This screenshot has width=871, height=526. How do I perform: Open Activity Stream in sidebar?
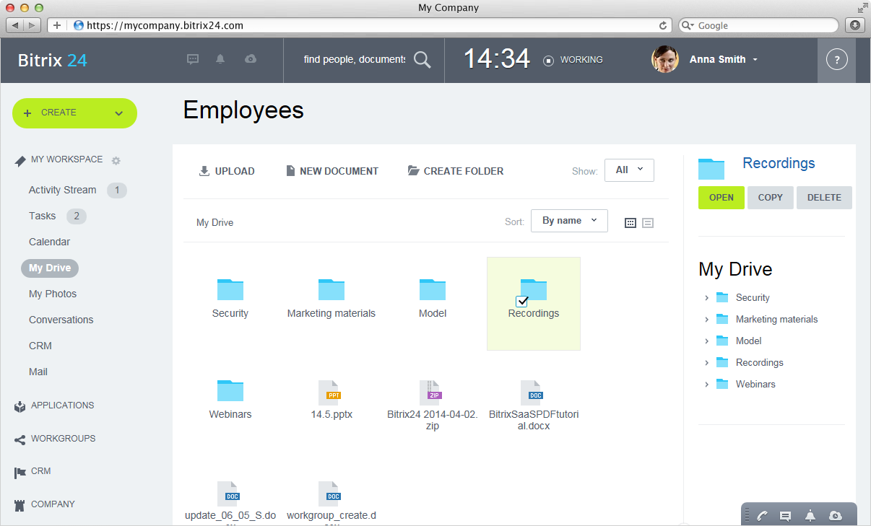pyautogui.click(x=62, y=190)
